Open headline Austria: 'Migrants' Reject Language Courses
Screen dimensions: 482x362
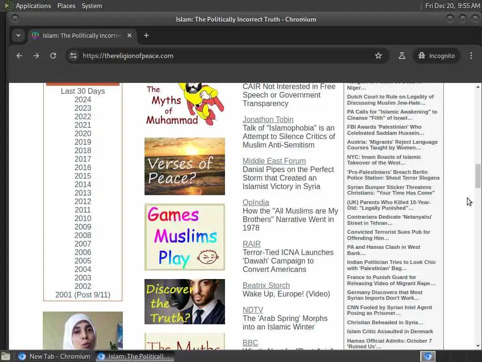click(x=392, y=145)
